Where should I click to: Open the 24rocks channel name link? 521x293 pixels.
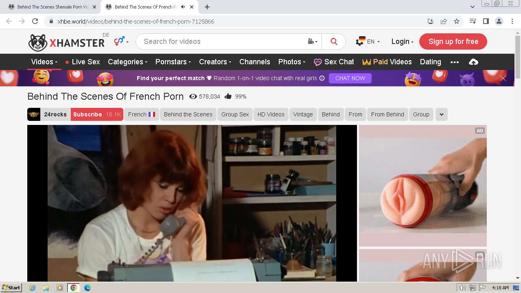(x=55, y=114)
